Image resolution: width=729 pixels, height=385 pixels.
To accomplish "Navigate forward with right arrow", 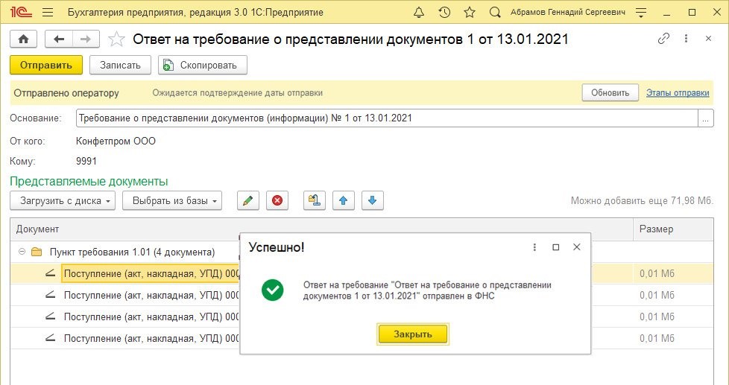I will coord(86,39).
